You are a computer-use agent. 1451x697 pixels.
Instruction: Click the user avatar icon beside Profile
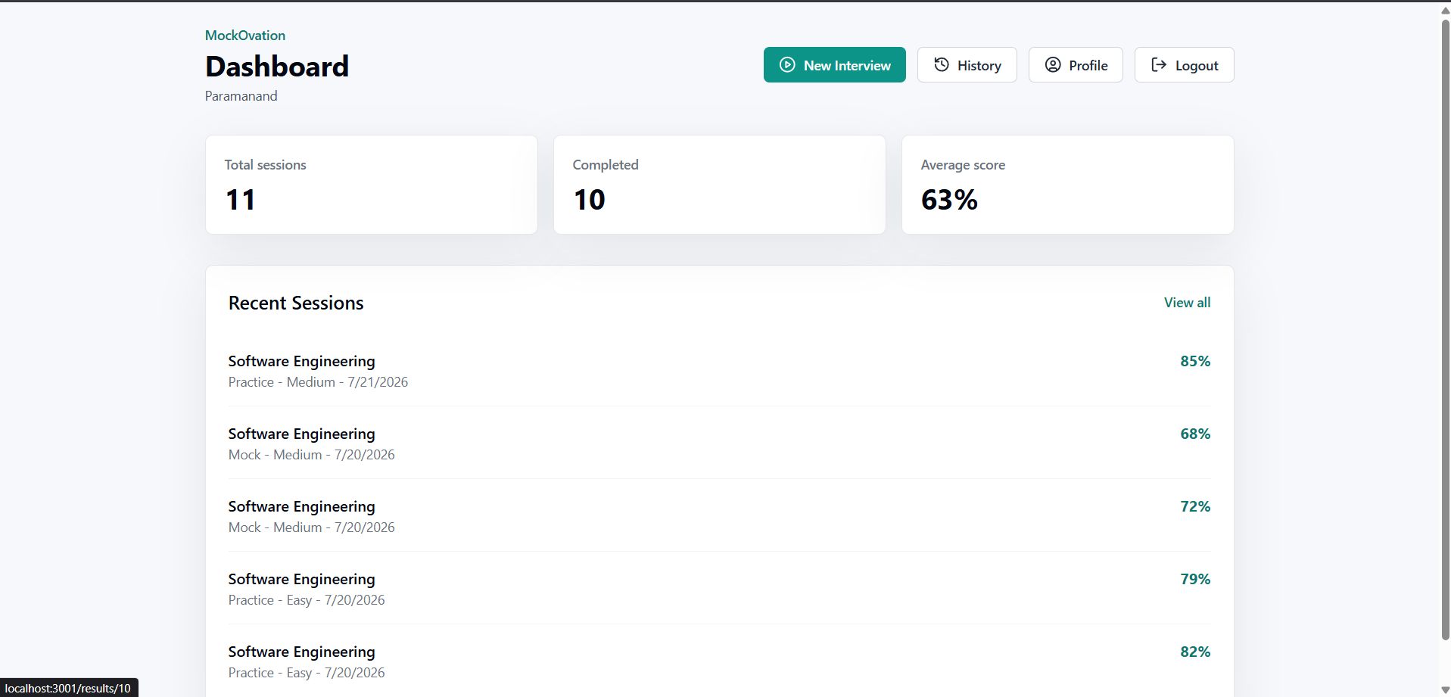(x=1053, y=65)
